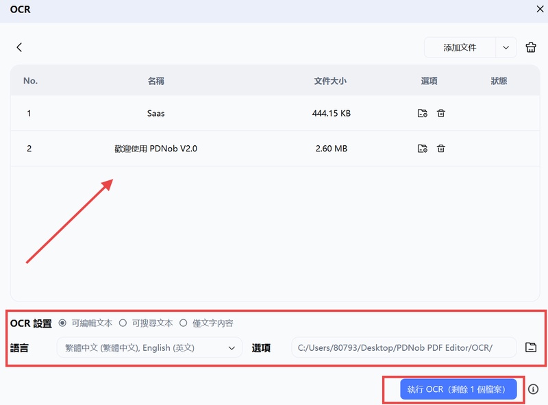Click the 2.60 MB size cell
This screenshot has height=405, width=548.
[x=332, y=149]
